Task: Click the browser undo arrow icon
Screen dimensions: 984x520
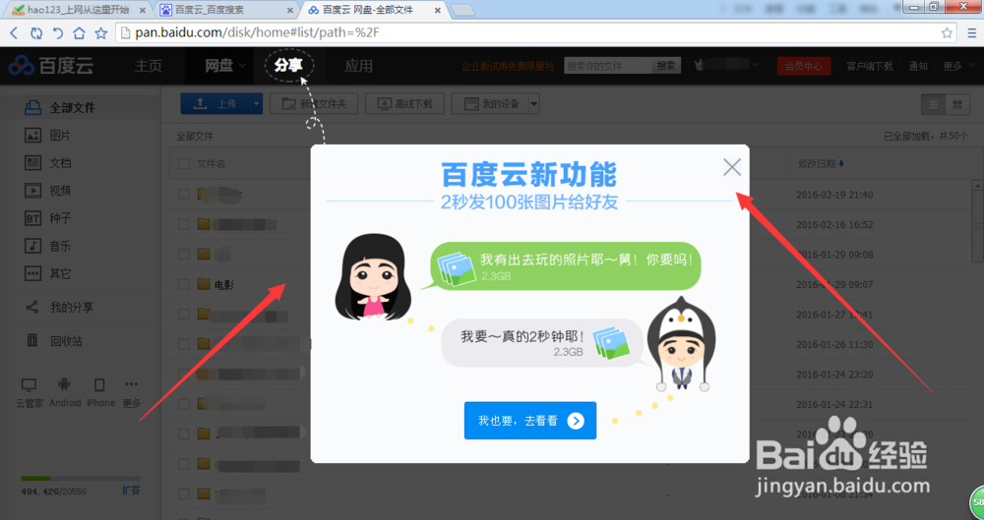Action: point(58,33)
